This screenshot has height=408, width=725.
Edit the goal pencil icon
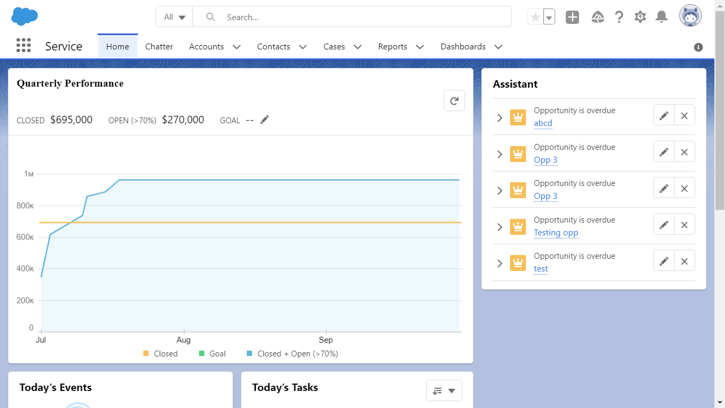tap(264, 120)
